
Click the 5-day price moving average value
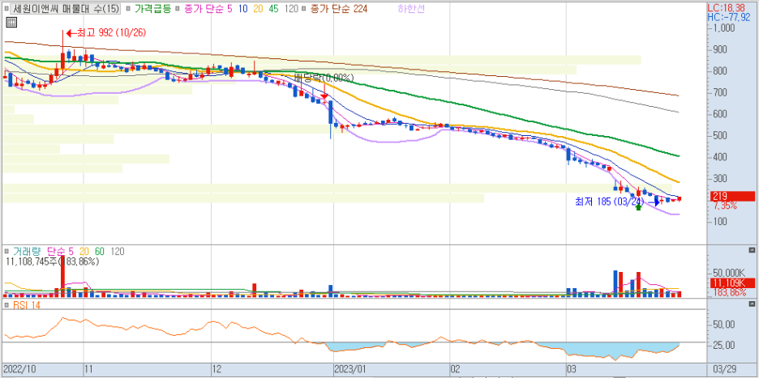tap(230, 9)
